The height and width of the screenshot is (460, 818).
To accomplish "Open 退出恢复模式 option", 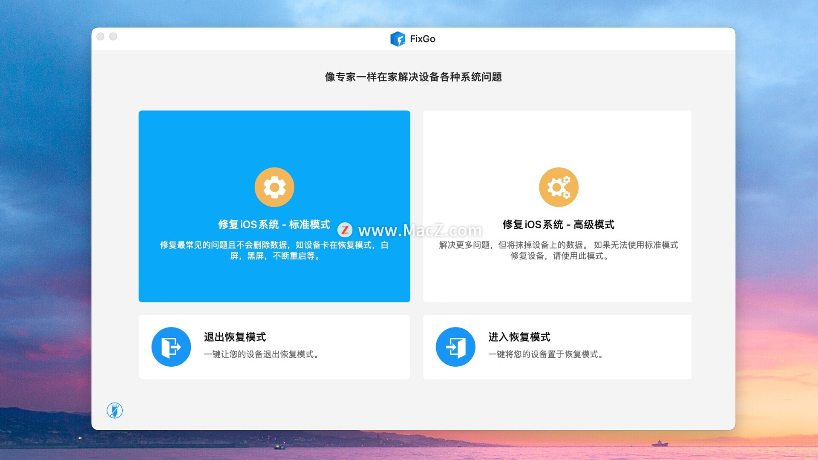I will 235,337.
